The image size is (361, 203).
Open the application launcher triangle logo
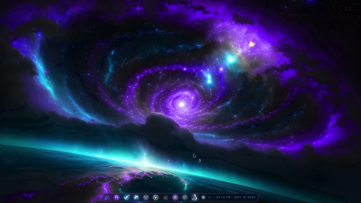click(x=107, y=197)
